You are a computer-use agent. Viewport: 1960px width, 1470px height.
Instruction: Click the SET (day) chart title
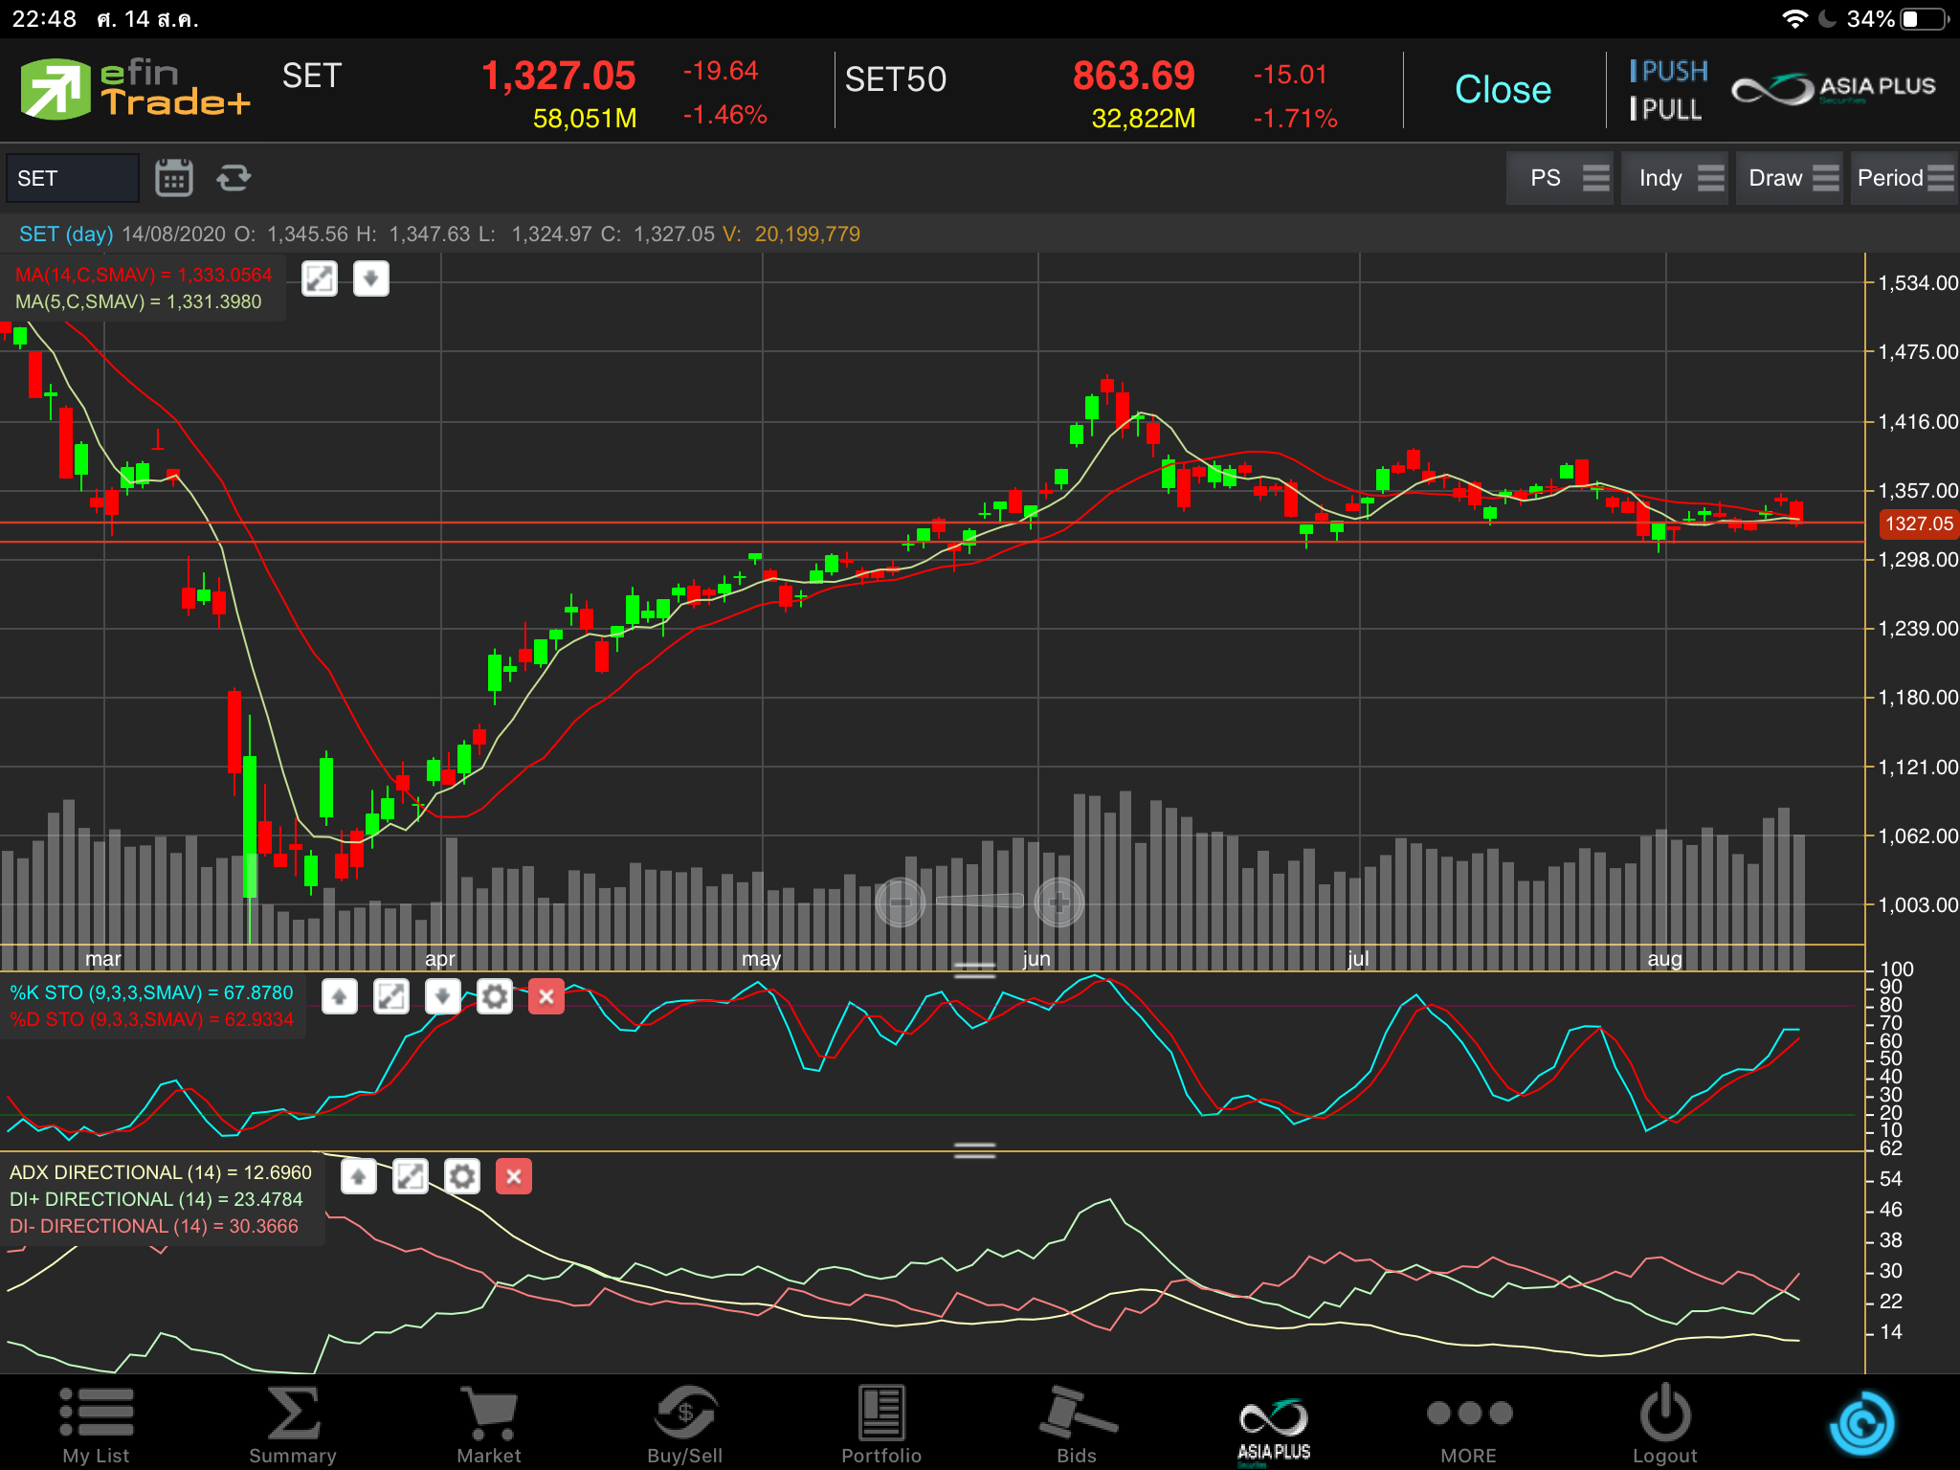pos(66,234)
